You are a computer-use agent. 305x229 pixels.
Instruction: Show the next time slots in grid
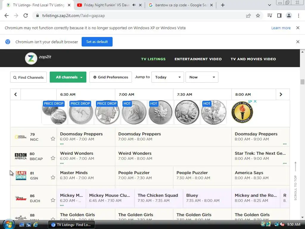pyautogui.click(x=281, y=95)
